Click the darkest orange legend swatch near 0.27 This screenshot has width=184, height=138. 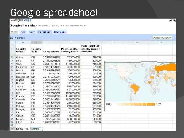pyautogui.click(x=153, y=104)
